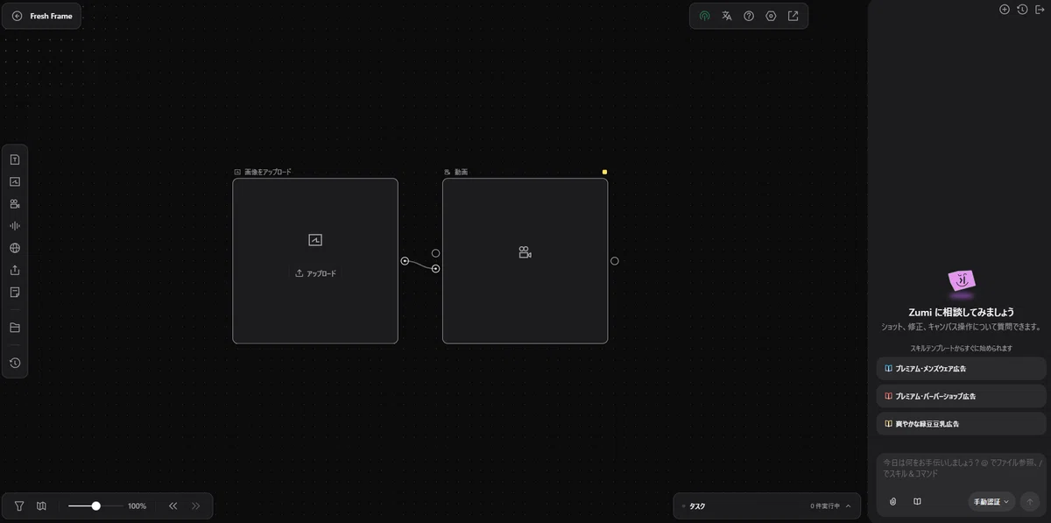Viewport: 1051px width, 523px height.
Task: Add an image node from the sidebar
Action: point(15,181)
